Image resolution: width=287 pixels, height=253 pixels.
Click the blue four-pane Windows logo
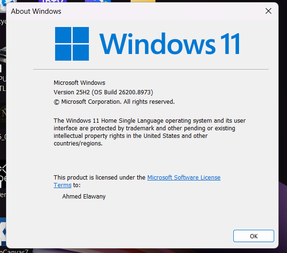point(72,44)
